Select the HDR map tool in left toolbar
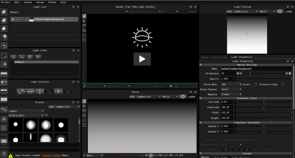This screenshot has height=158, width=295. pos(4,141)
